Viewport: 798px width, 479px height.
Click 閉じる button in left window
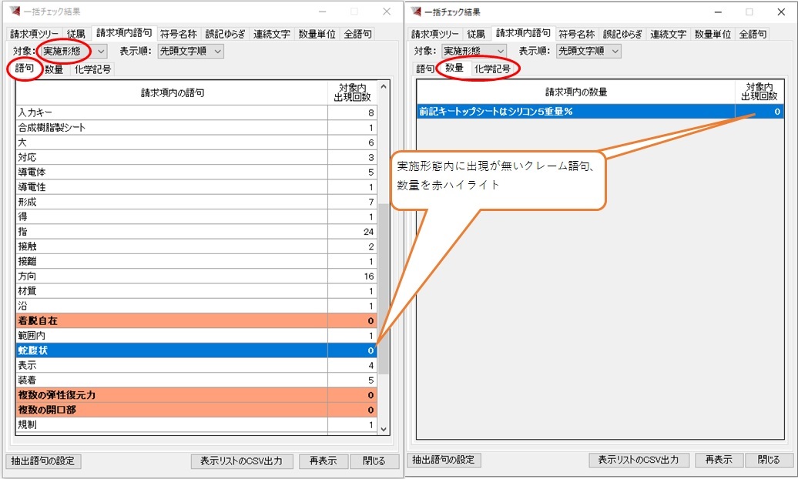374,461
